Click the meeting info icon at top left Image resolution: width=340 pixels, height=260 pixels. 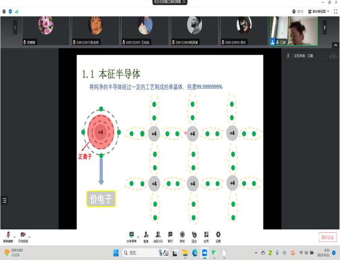click(4, 11)
